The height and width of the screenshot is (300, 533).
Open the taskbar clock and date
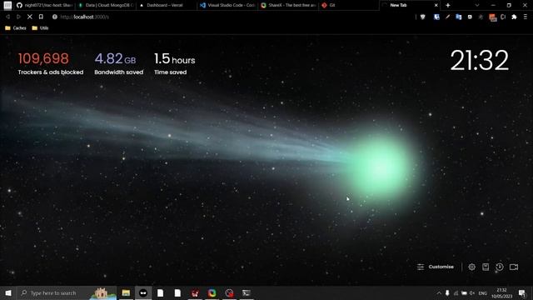pos(501,292)
